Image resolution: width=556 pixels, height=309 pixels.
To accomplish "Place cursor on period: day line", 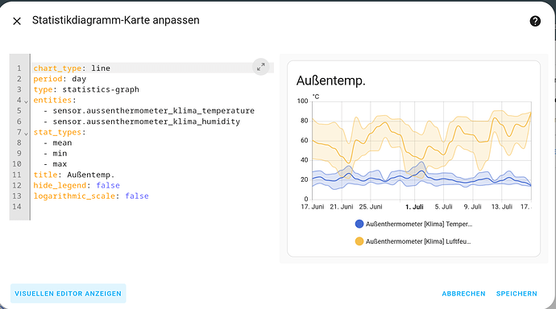I will coord(60,79).
